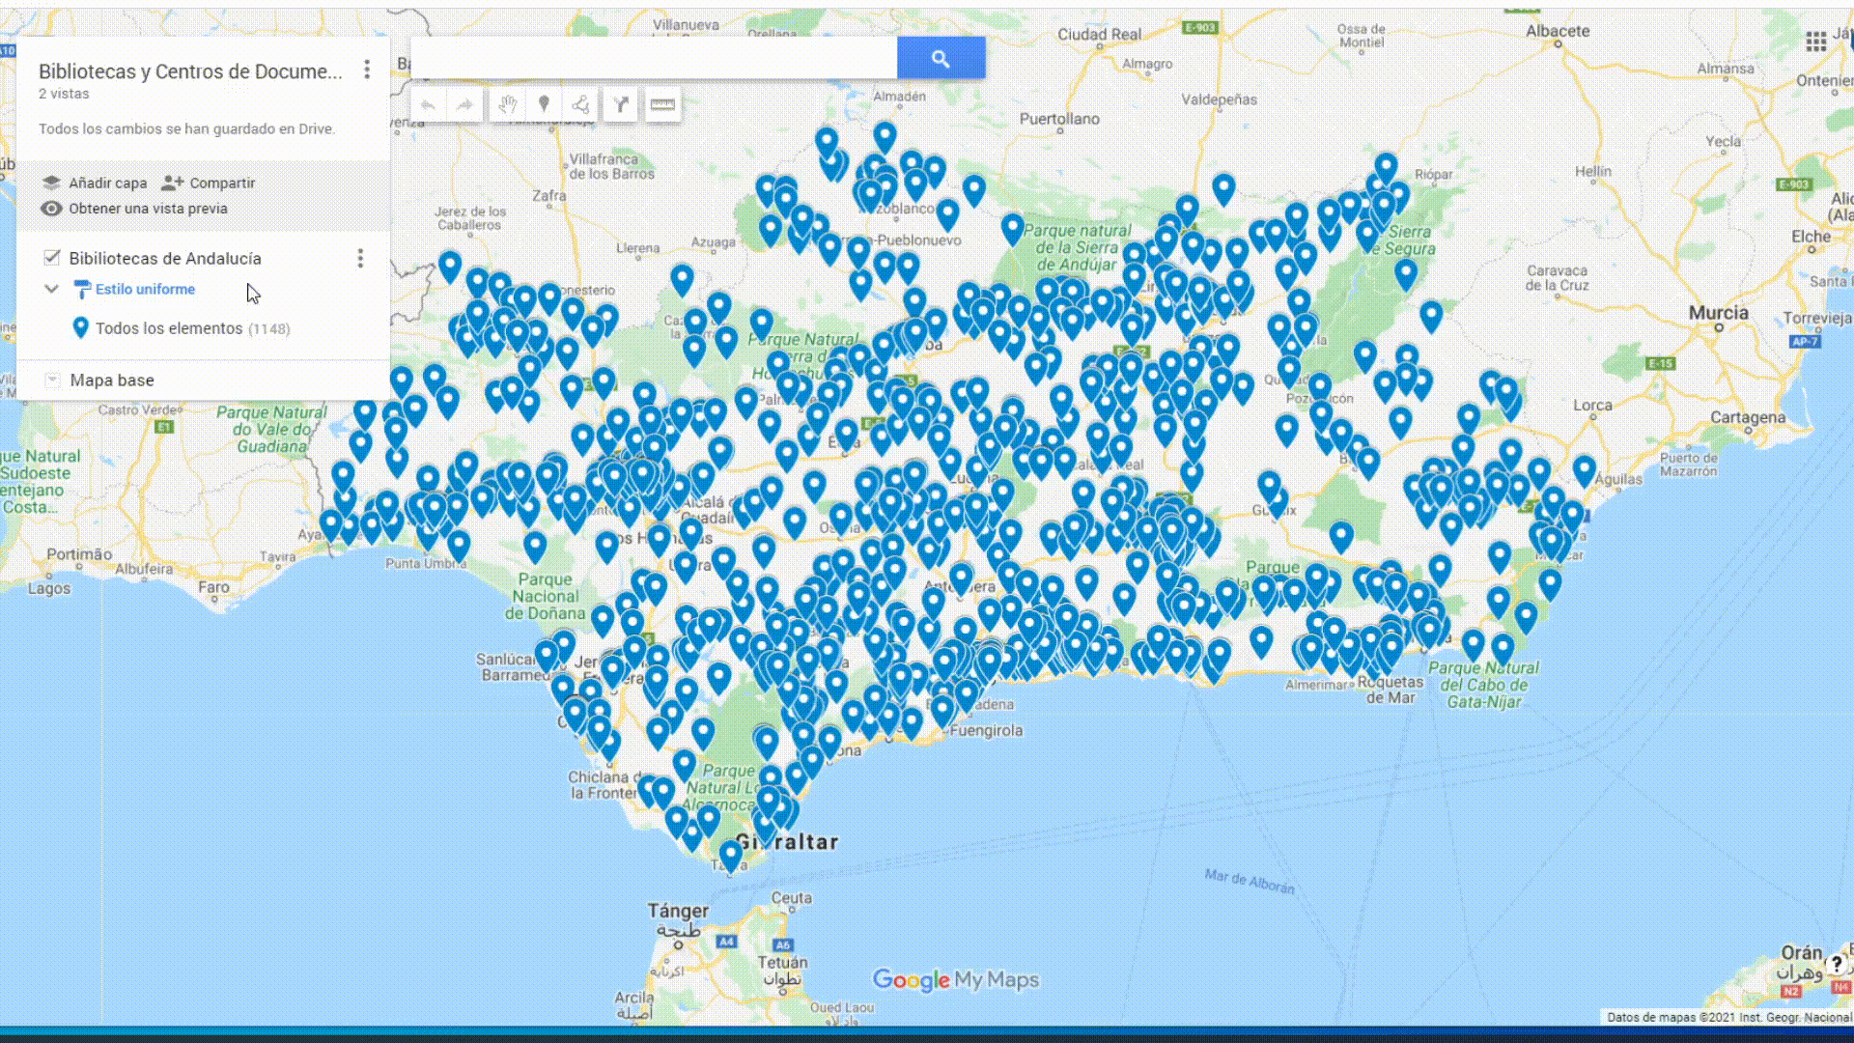Collapse the Bibiliotecas de Andalucía layer chevron
This screenshot has height=1043, width=1854.
(x=50, y=289)
